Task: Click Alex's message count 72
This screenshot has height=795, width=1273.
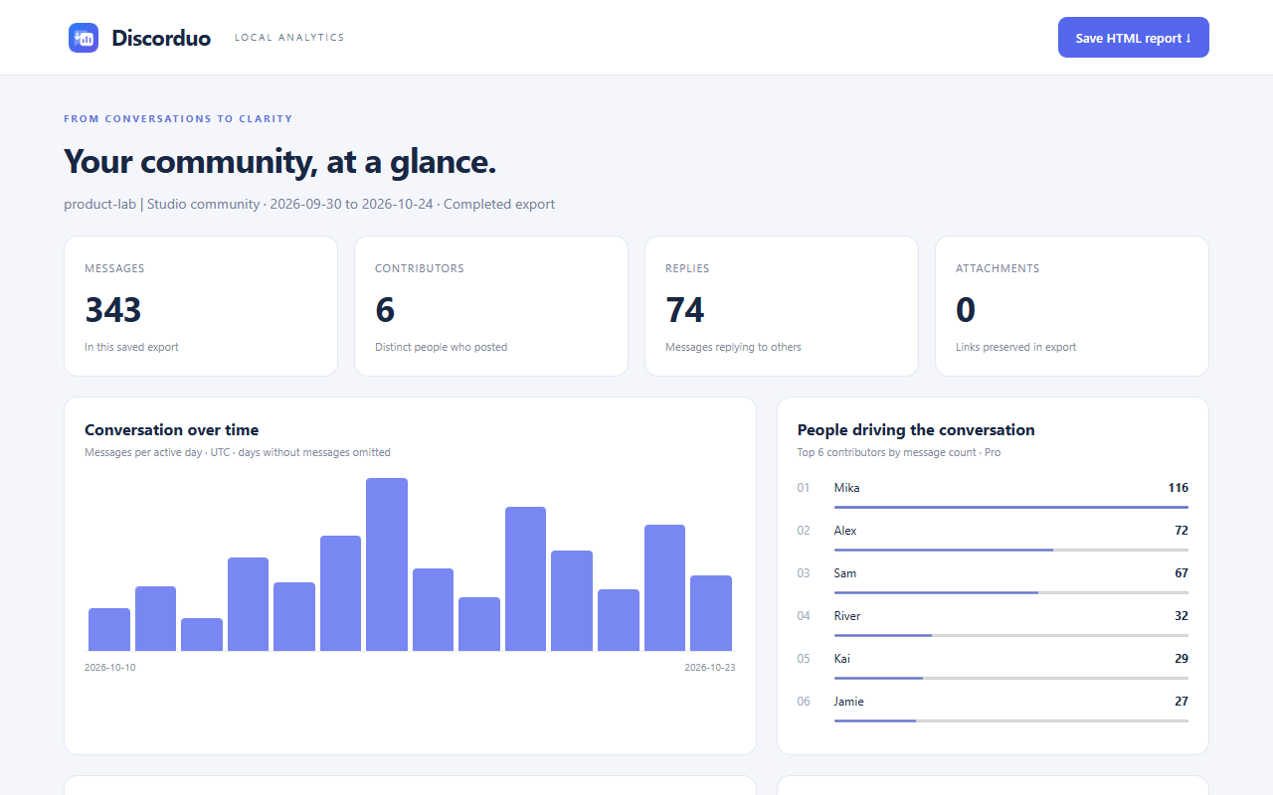Action: (1182, 531)
